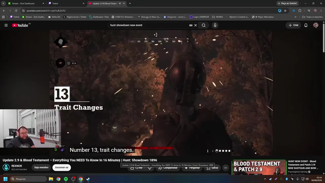Open Str8m.GG bookmark
The width and height of the screenshot is (325, 183).
click(x=54, y=17)
